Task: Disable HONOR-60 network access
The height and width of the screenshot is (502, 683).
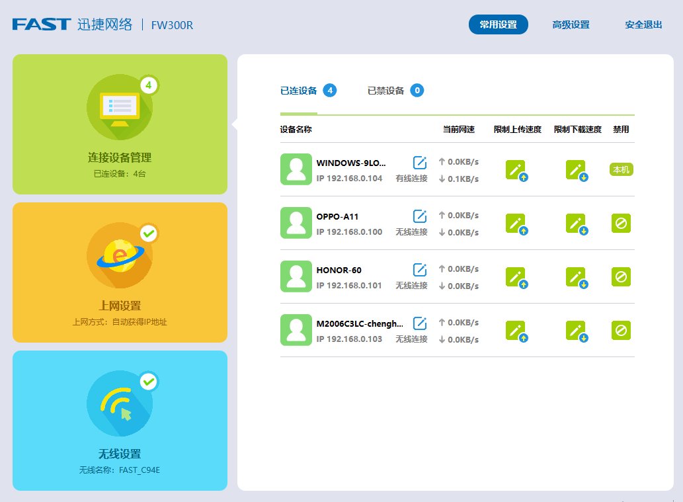Action: pyautogui.click(x=622, y=277)
